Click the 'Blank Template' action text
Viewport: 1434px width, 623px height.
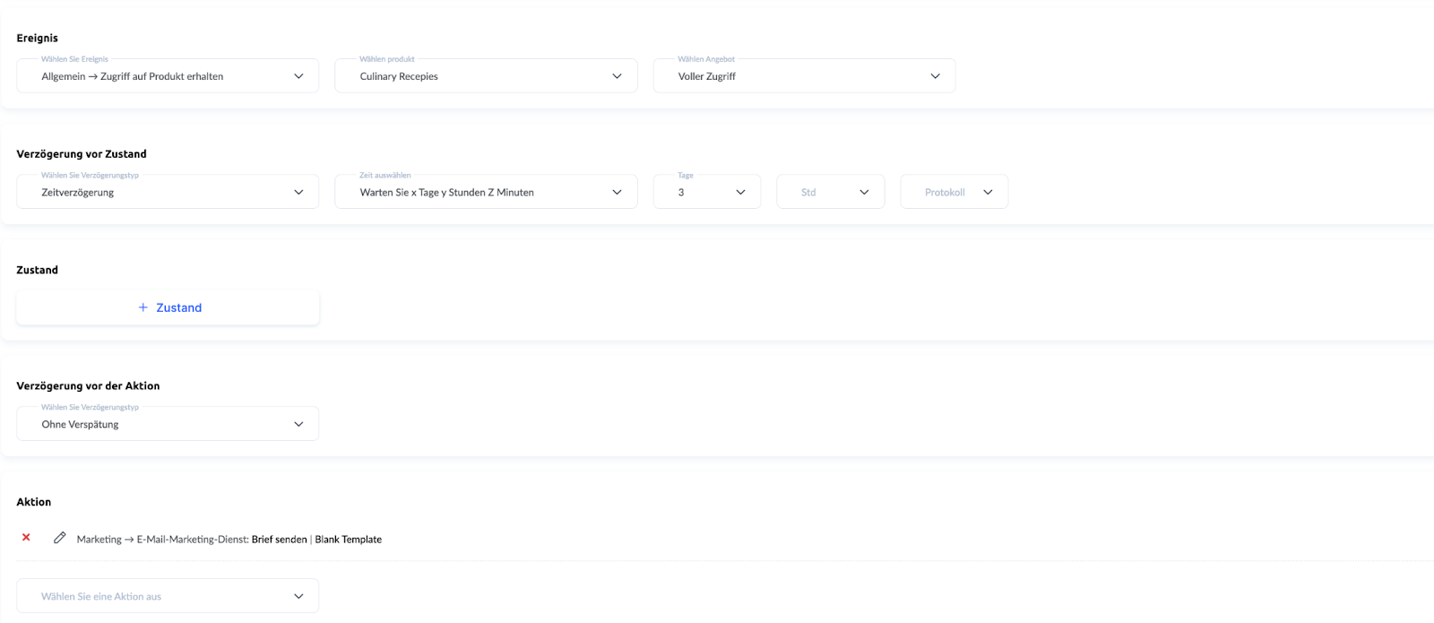(x=349, y=540)
